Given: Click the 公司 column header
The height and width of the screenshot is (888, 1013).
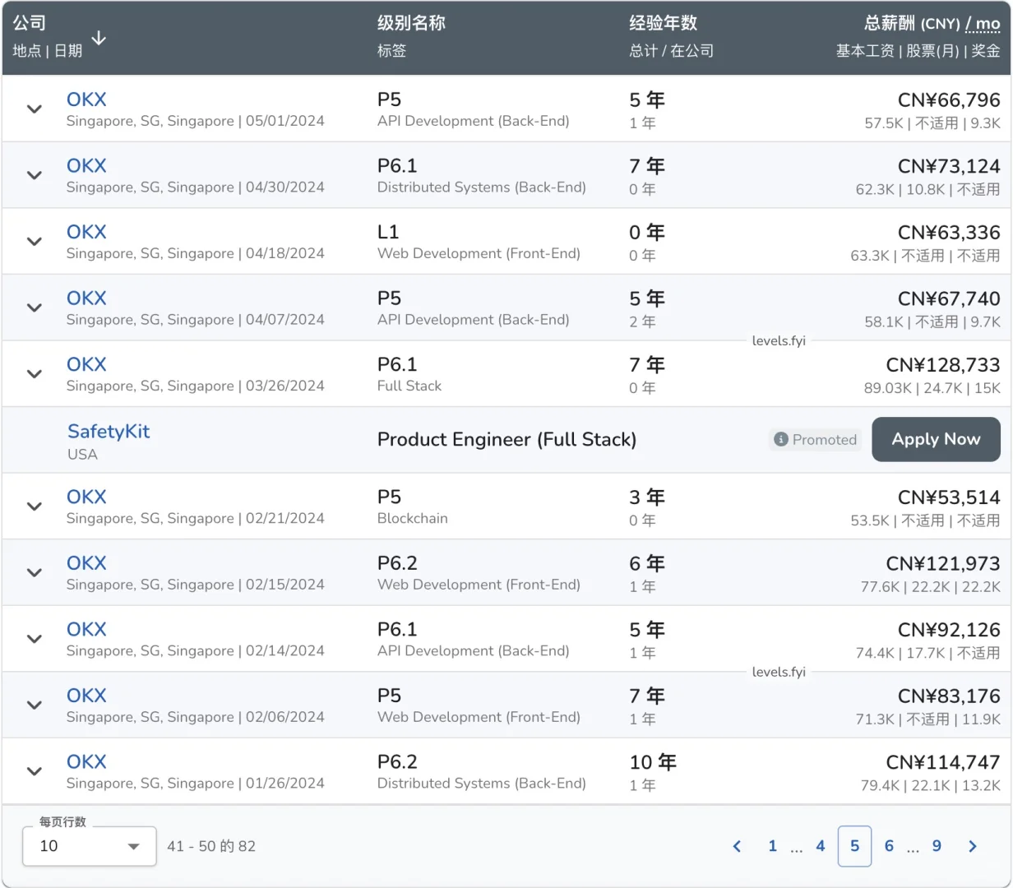Looking at the screenshot, I should tap(30, 23).
